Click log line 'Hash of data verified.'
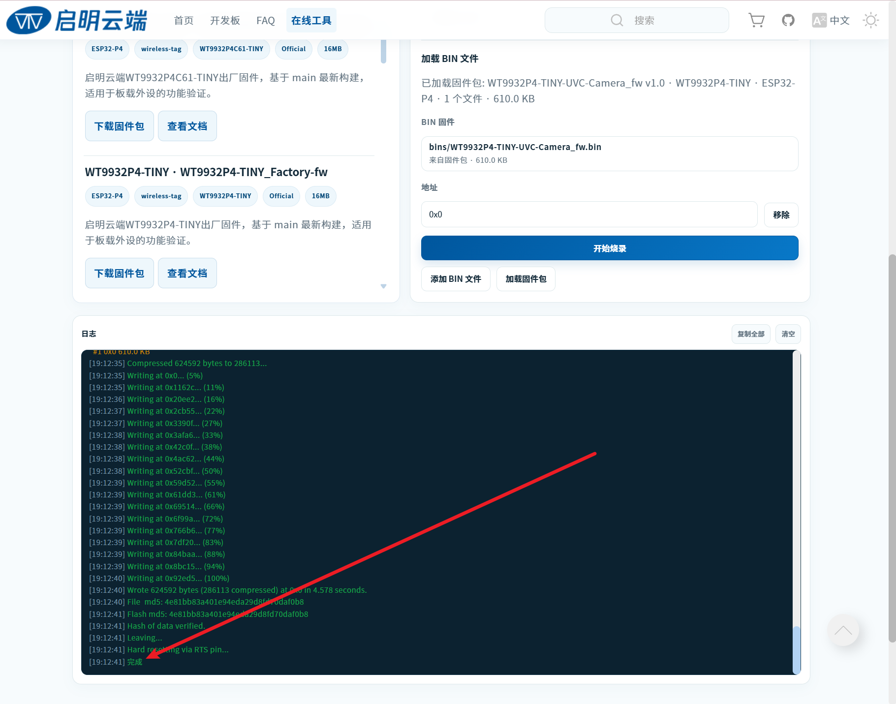The height and width of the screenshot is (704, 896). point(147,626)
